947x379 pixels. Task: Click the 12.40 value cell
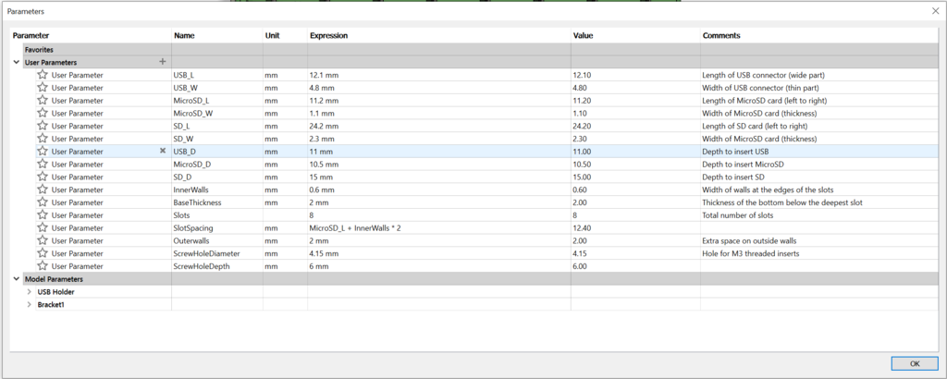(635, 227)
